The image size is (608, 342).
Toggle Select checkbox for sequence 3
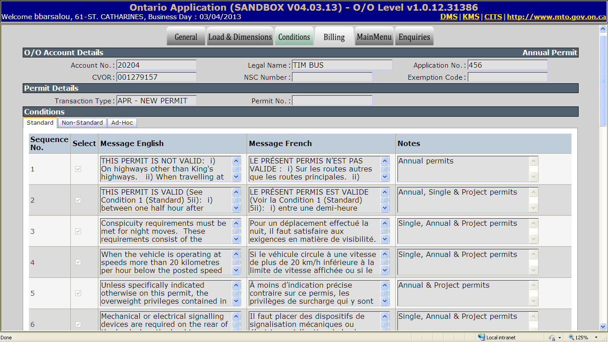coord(78,232)
